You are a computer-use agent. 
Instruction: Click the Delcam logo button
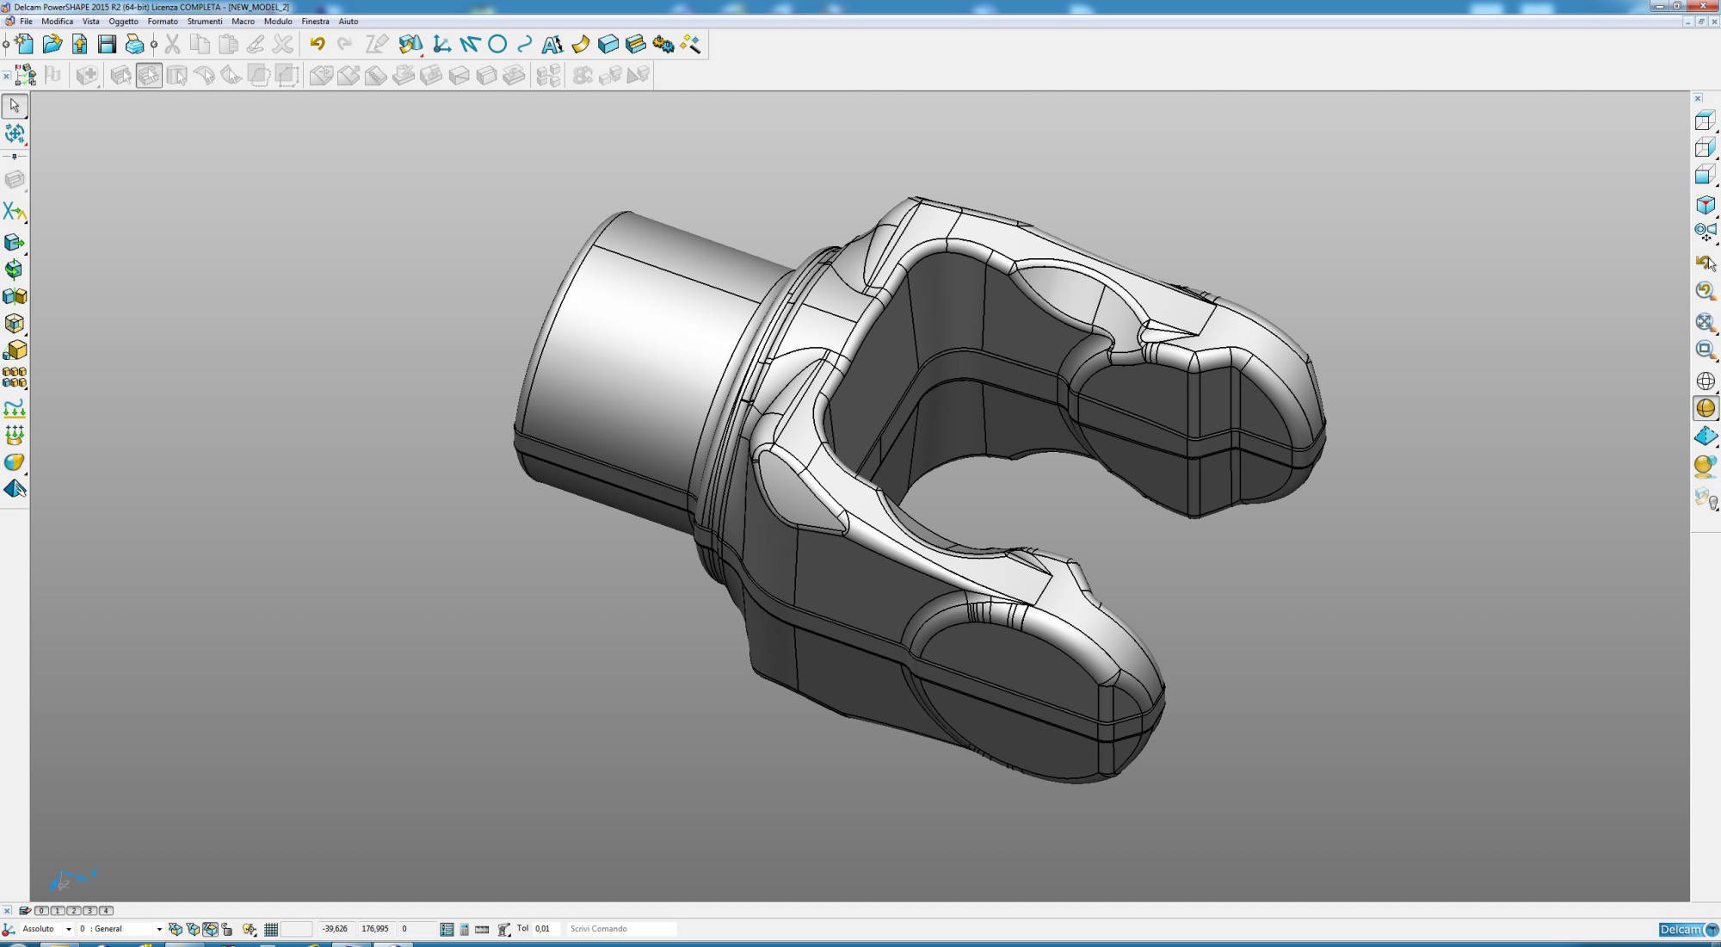coord(1689,930)
